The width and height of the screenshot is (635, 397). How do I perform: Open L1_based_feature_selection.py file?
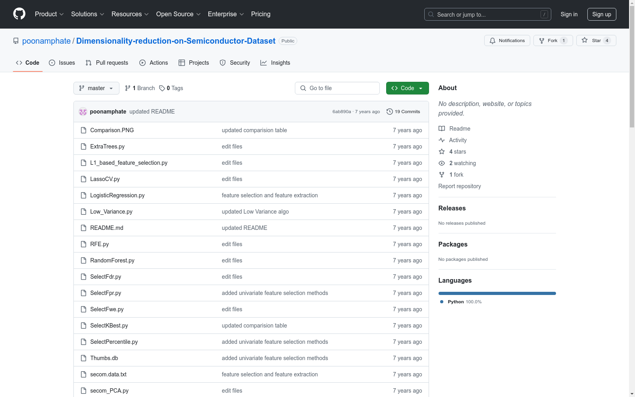point(129,163)
